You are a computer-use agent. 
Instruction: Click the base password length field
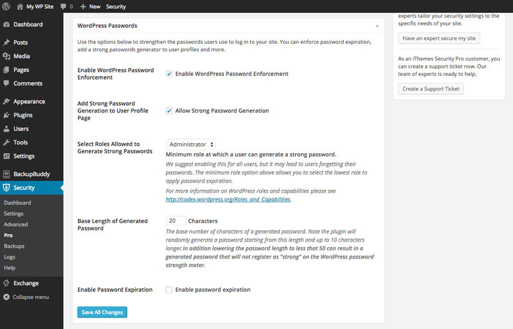[x=176, y=220]
